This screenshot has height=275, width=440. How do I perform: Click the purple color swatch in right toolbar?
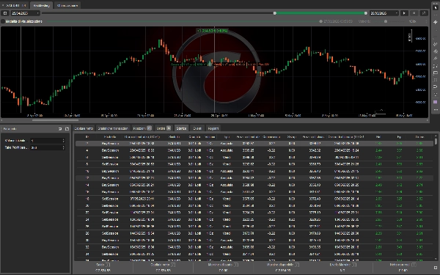(436, 102)
